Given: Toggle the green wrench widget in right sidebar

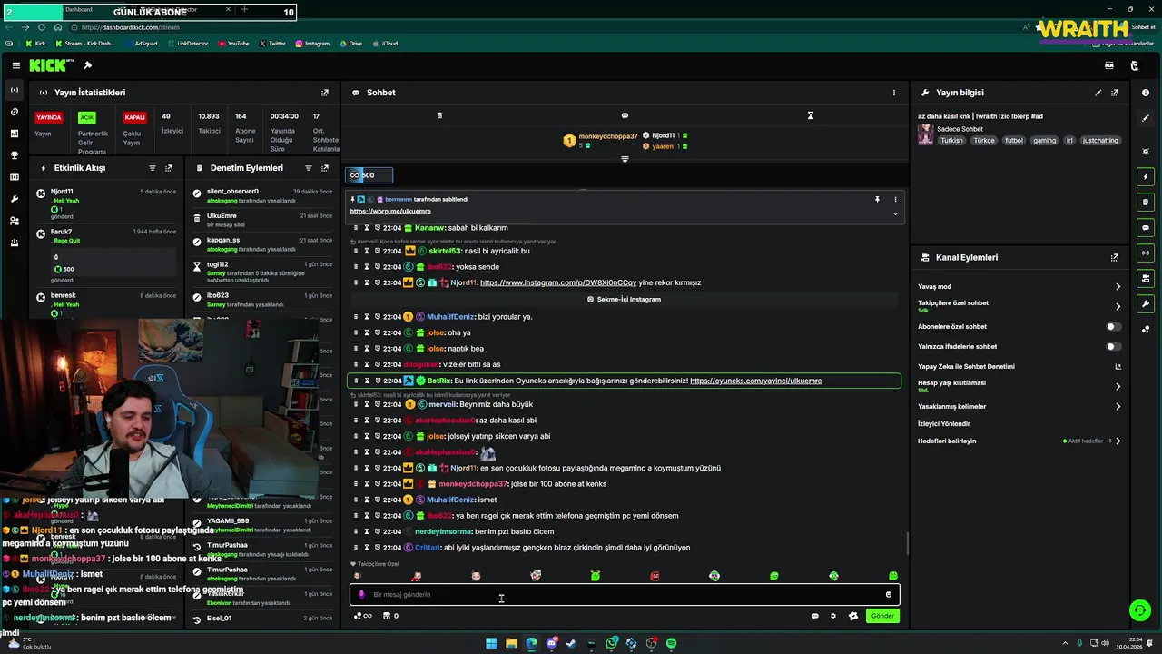Looking at the screenshot, I should [1146, 304].
